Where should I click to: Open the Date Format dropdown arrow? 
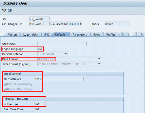pos(99,59)
